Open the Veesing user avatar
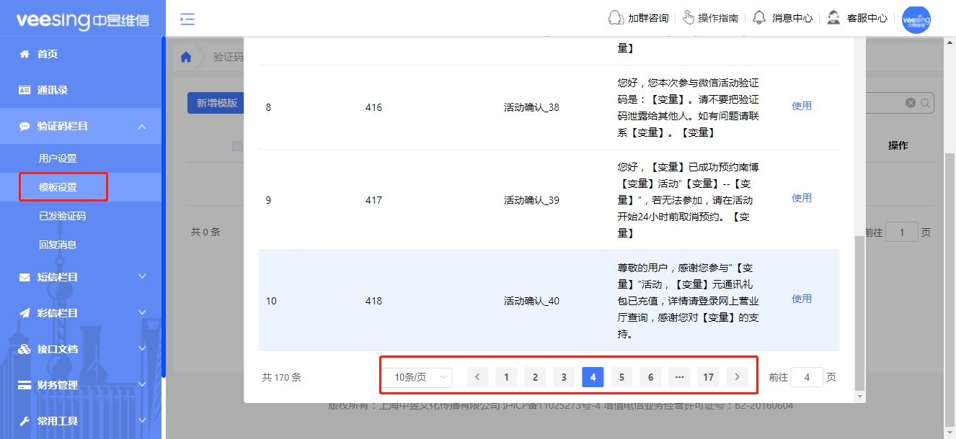 [x=916, y=19]
